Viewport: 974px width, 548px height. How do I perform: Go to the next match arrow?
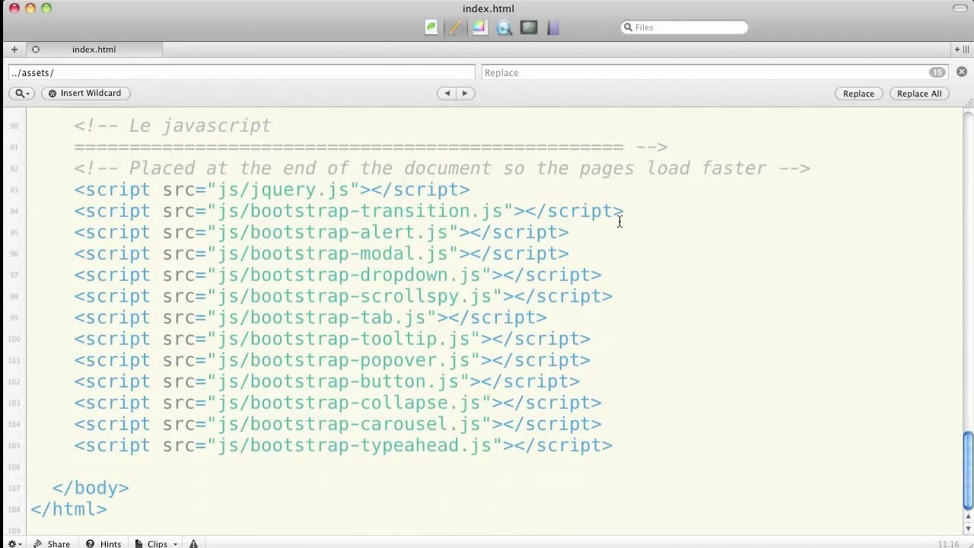pos(465,93)
